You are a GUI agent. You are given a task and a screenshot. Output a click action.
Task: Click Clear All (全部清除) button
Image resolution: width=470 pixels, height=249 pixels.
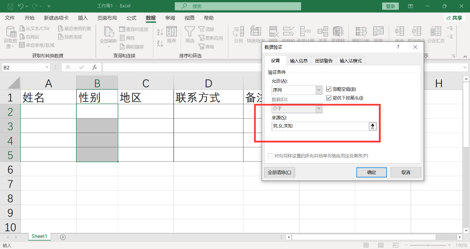(x=280, y=172)
